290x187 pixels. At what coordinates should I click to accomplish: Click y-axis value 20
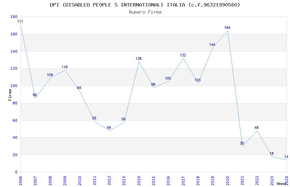15,155
